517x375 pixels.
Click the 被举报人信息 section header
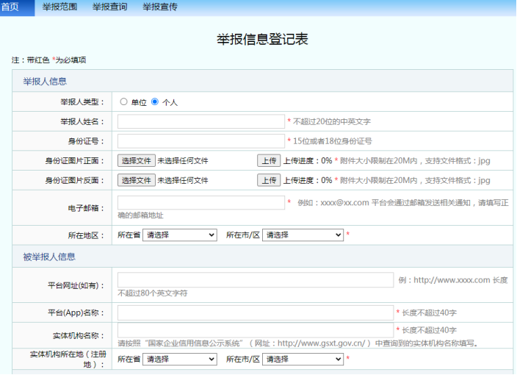pyautogui.click(x=49, y=257)
